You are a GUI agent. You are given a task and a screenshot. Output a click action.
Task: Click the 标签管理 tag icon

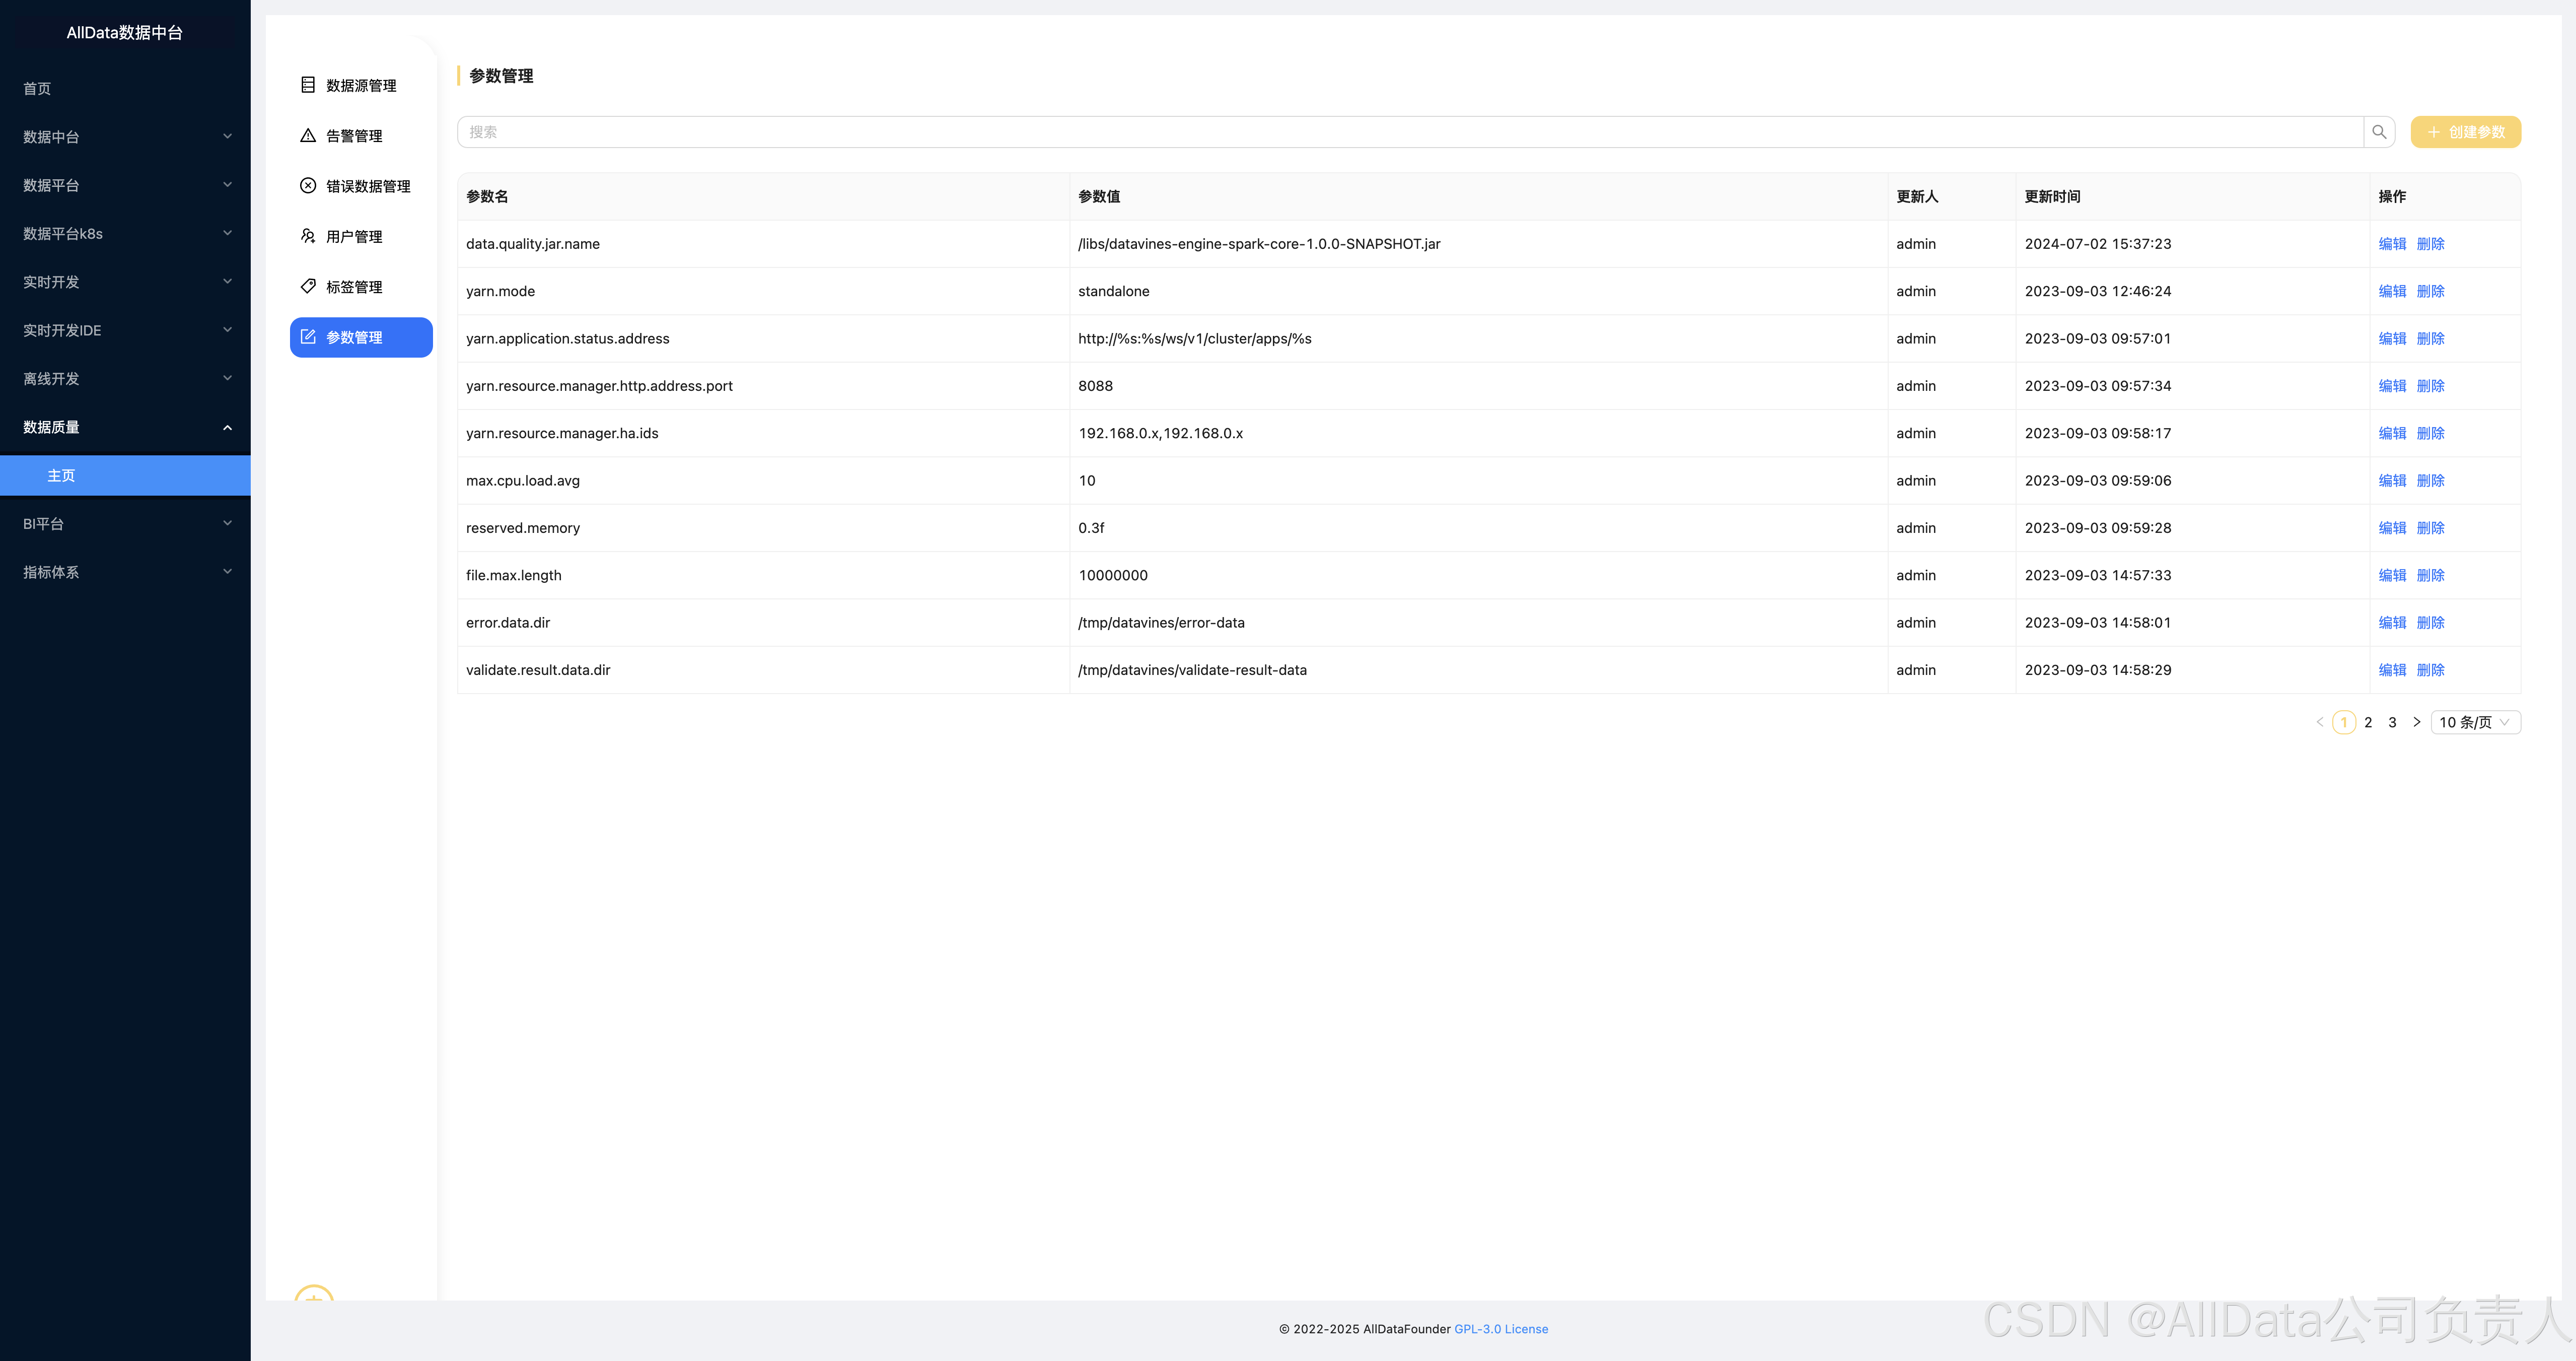(x=308, y=286)
